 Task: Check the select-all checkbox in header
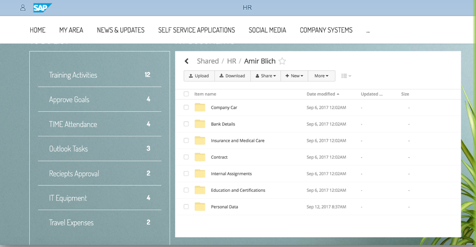pyautogui.click(x=186, y=94)
